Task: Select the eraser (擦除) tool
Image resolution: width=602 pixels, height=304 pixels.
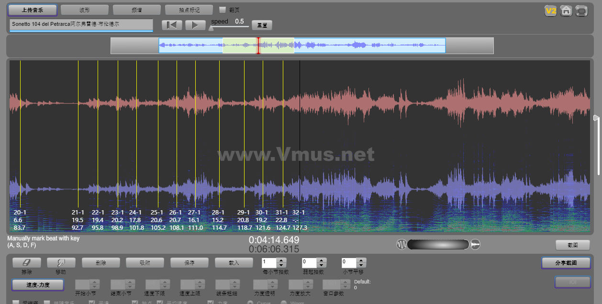Action: click(x=27, y=263)
